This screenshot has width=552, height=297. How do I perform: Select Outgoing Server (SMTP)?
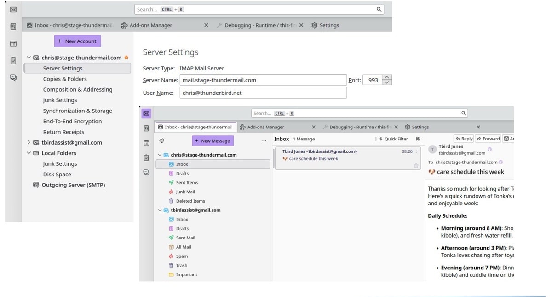[x=73, y=185]
